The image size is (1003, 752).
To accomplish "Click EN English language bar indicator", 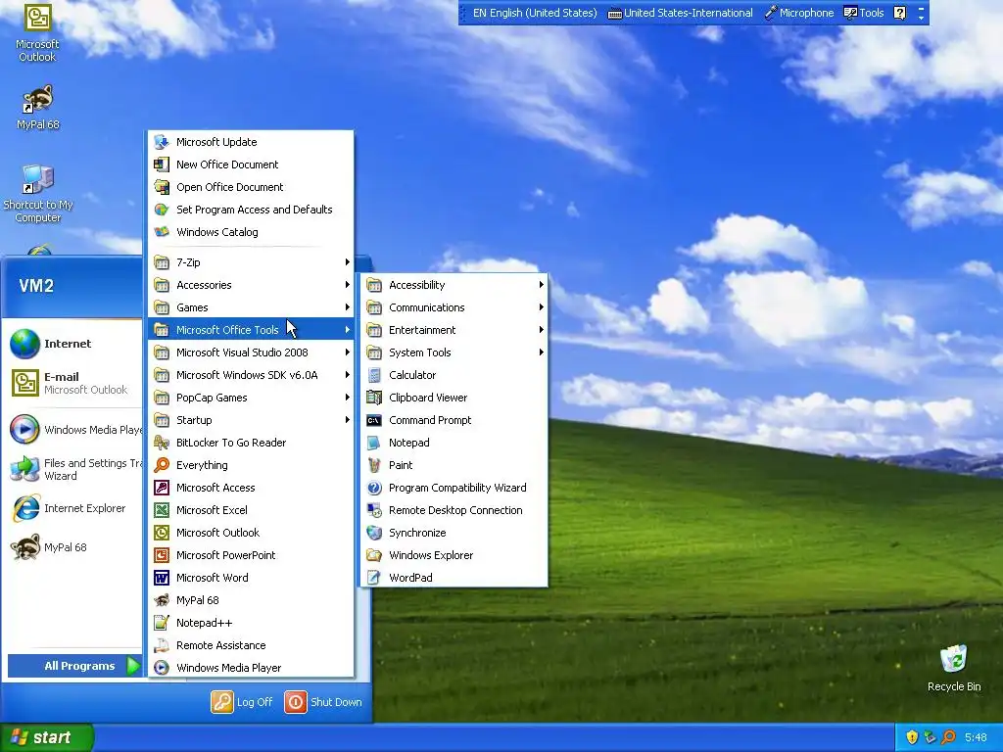I will [535, 13].
